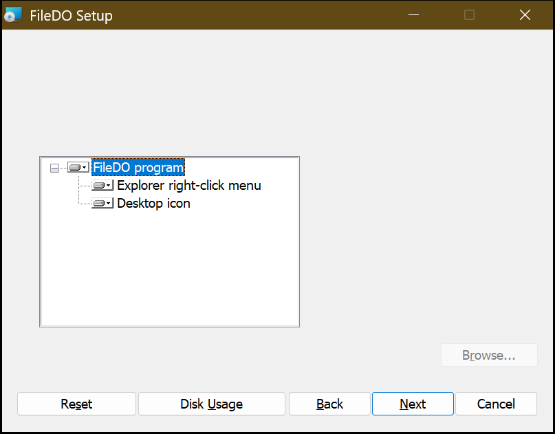555x434 pixels.
Task: Select the FileDO program tree item
Action: click(138, 167)
